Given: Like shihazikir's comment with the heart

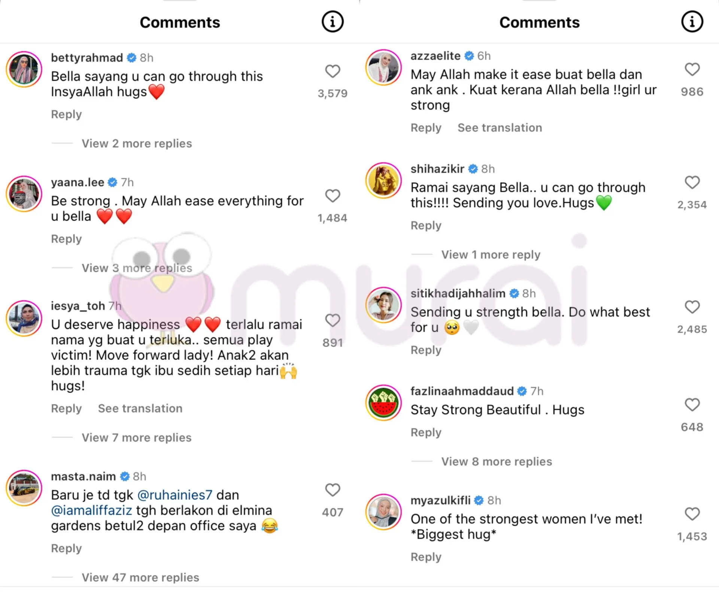Looking at the screenshot, I should (692, 183).
